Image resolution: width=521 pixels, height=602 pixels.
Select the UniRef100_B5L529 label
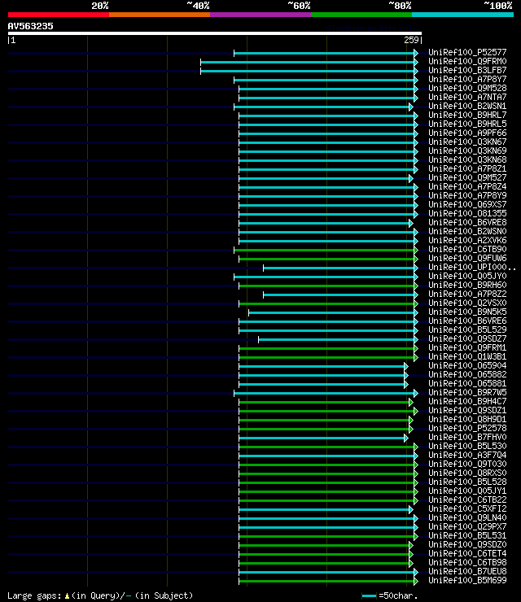point(467,330)
